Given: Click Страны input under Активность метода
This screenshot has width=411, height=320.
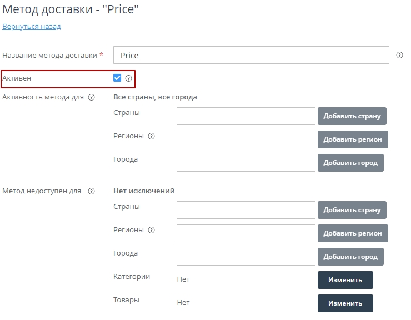Looking at the screenshot, I should point(246,116).
